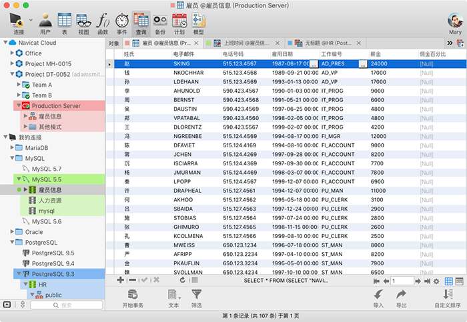Open the 用户 (User) toolbar icon
Image resolution: width=467 pixels, height=322 pixels.
[x=45, y=24]
